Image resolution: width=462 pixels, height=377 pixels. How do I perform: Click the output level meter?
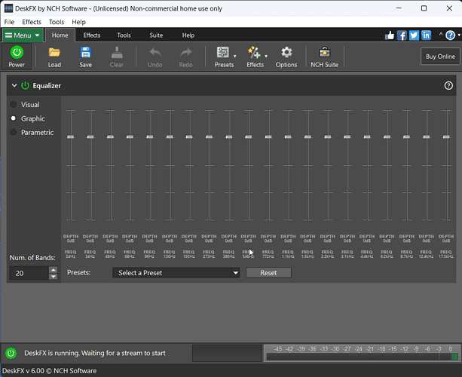[x=362, y=353]
